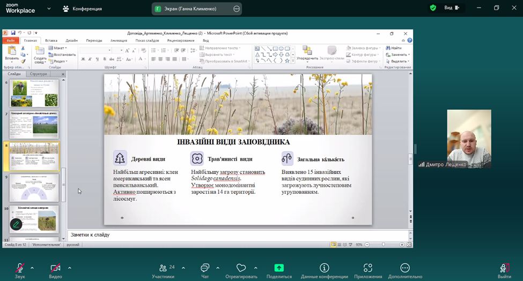Toggle Normal view button in status bar

(334, 245)
